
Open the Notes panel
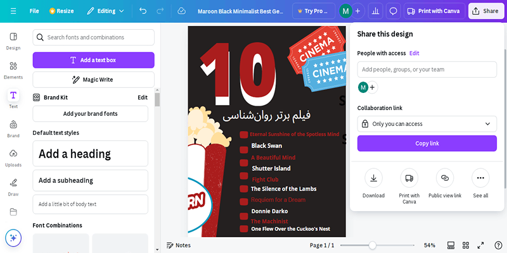tap(179, 245)
